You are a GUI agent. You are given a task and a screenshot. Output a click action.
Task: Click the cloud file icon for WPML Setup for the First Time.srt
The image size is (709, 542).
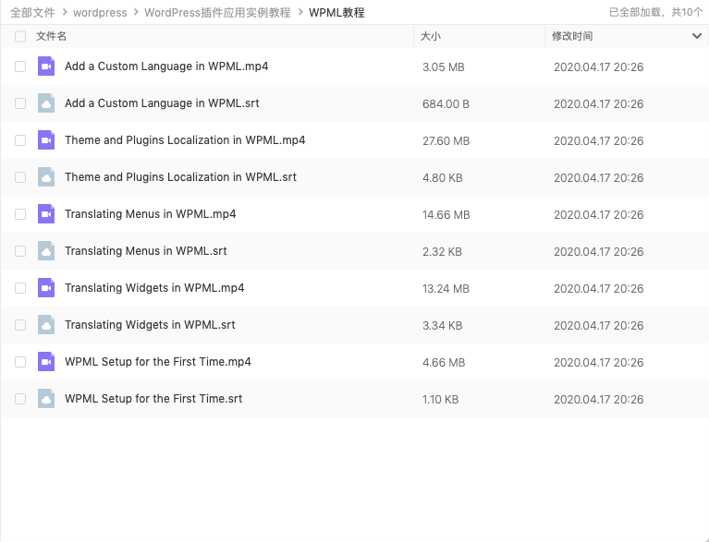pyautogui.click(x=46, y=399)
